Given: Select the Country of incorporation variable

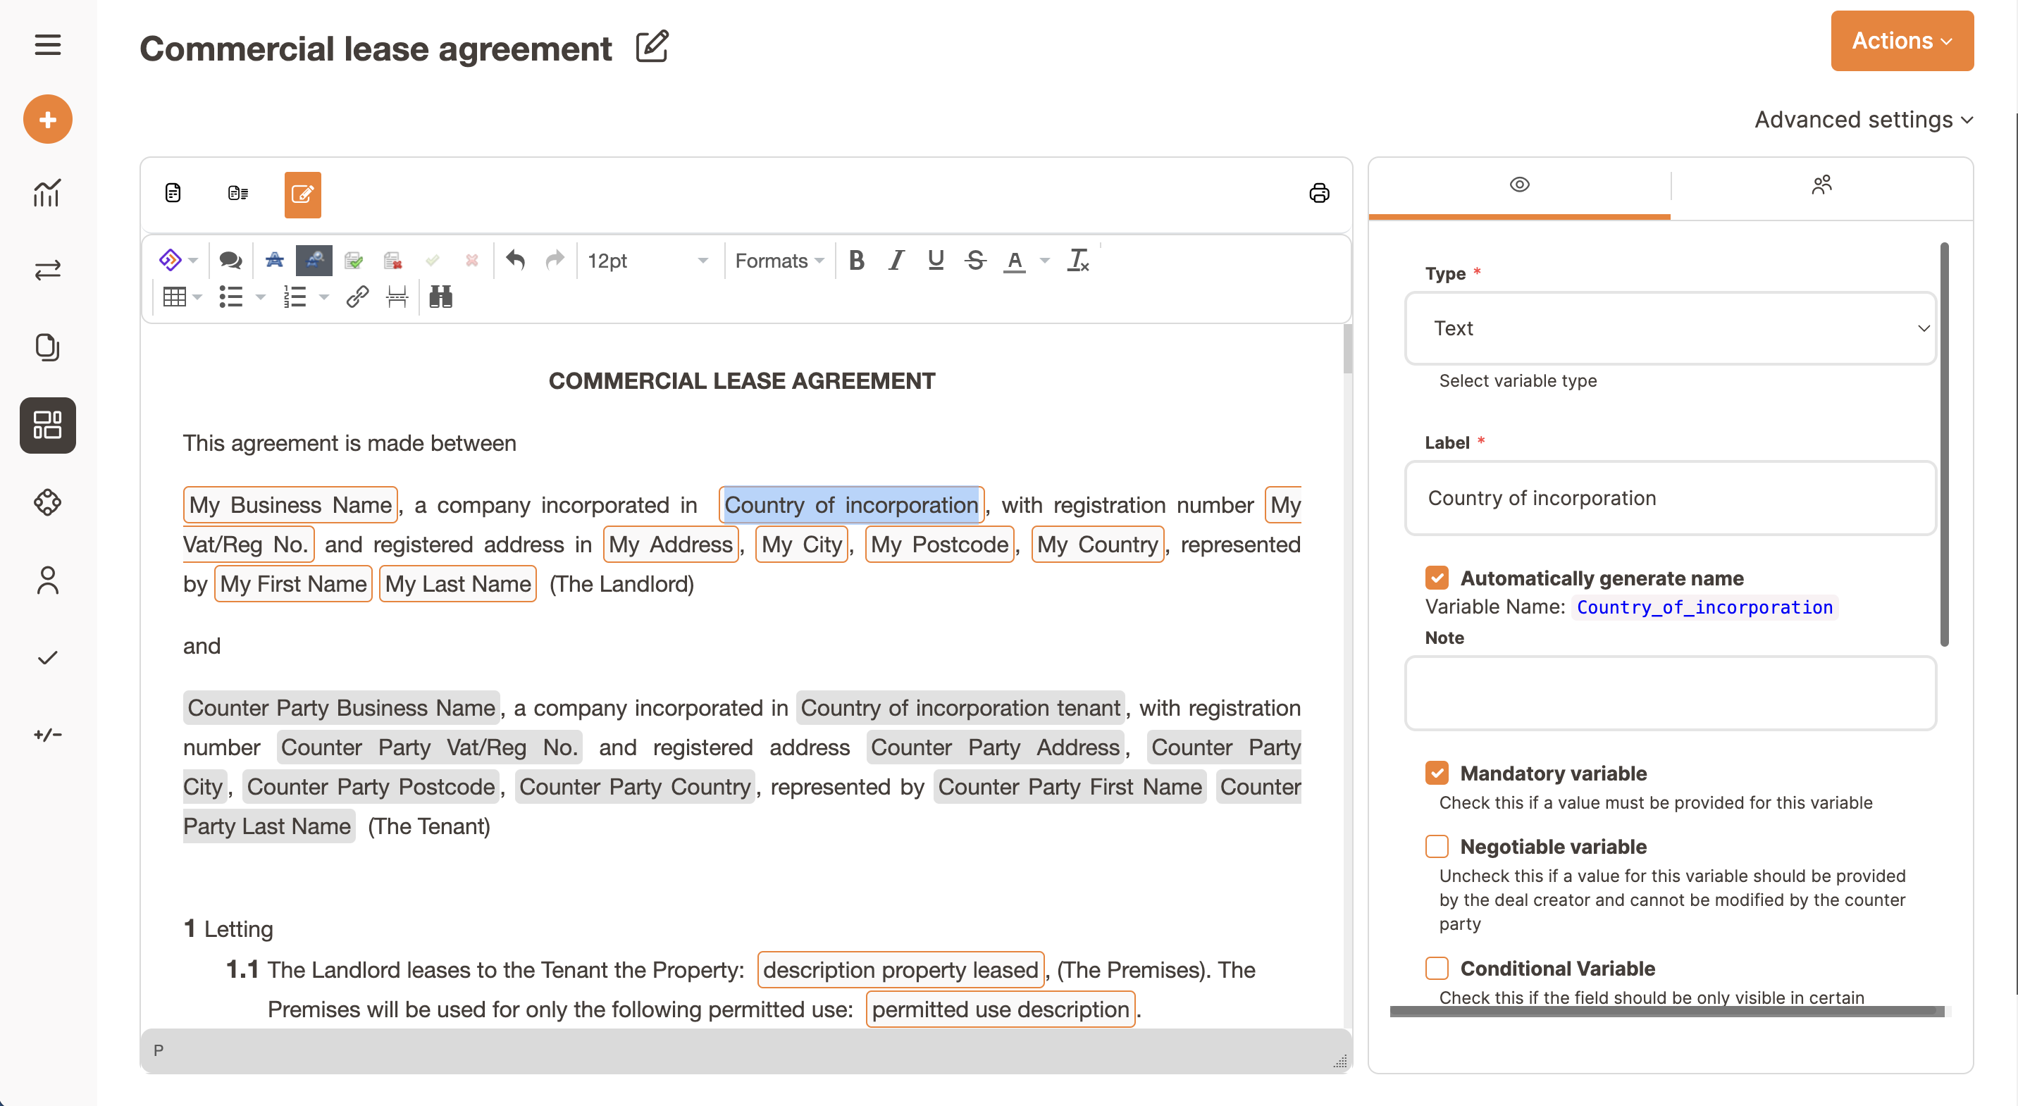Looking at the screenshot, I should click(x=852, y=505).
